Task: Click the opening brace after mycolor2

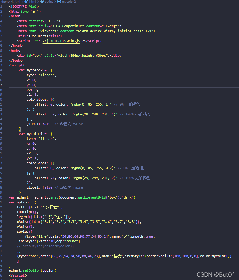Action: 52,70
